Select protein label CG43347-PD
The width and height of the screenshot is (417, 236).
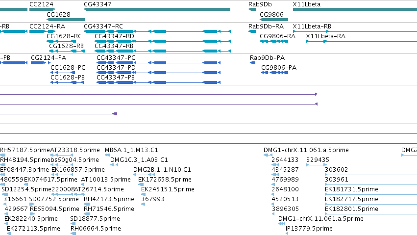pyautogui.click(x=116, y=67)
